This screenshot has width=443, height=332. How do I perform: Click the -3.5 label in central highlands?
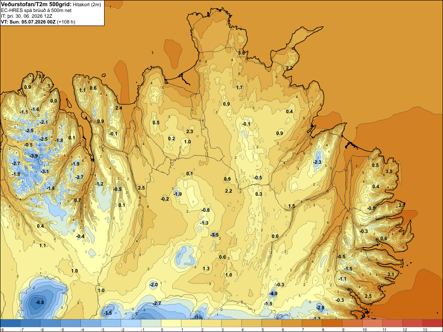214,235
